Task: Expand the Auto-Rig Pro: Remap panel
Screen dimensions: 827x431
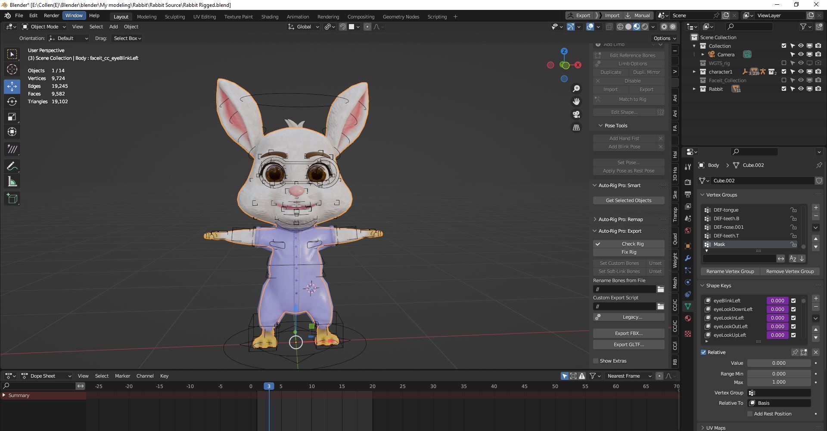Action: (595, 219)
